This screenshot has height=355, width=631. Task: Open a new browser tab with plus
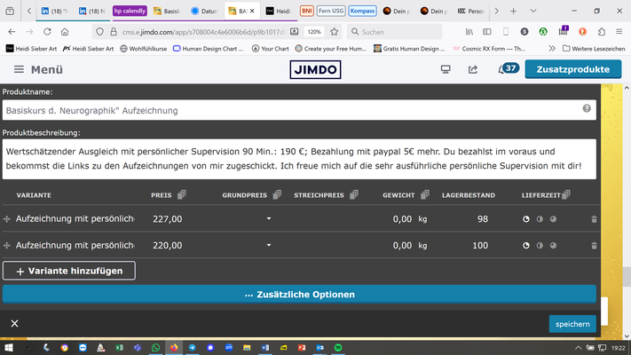(x=513, y=11)
